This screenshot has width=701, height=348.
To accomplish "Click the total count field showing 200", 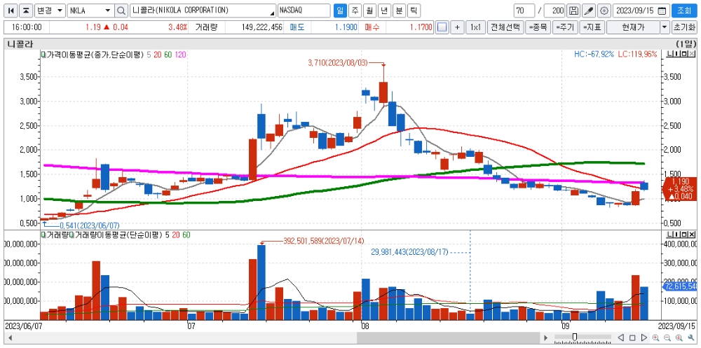I will (x=554, y=11).
